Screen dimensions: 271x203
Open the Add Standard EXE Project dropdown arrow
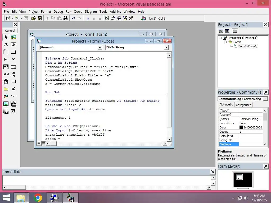tap(12, 18)
